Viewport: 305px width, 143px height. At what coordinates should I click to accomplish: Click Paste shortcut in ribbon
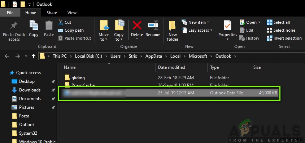coord(75,38)
